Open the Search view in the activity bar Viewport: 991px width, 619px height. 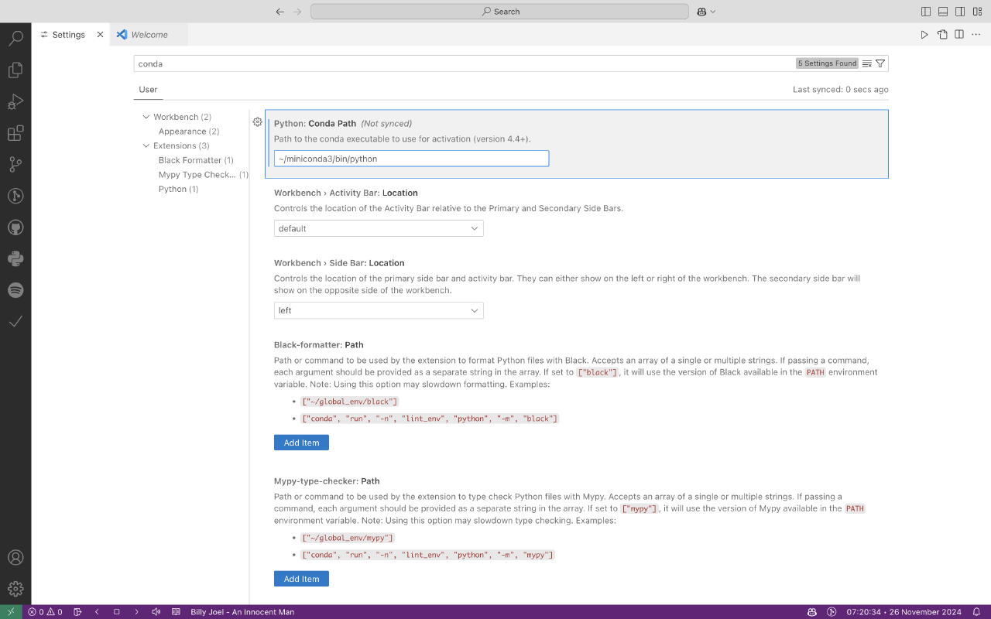point(15,37)
